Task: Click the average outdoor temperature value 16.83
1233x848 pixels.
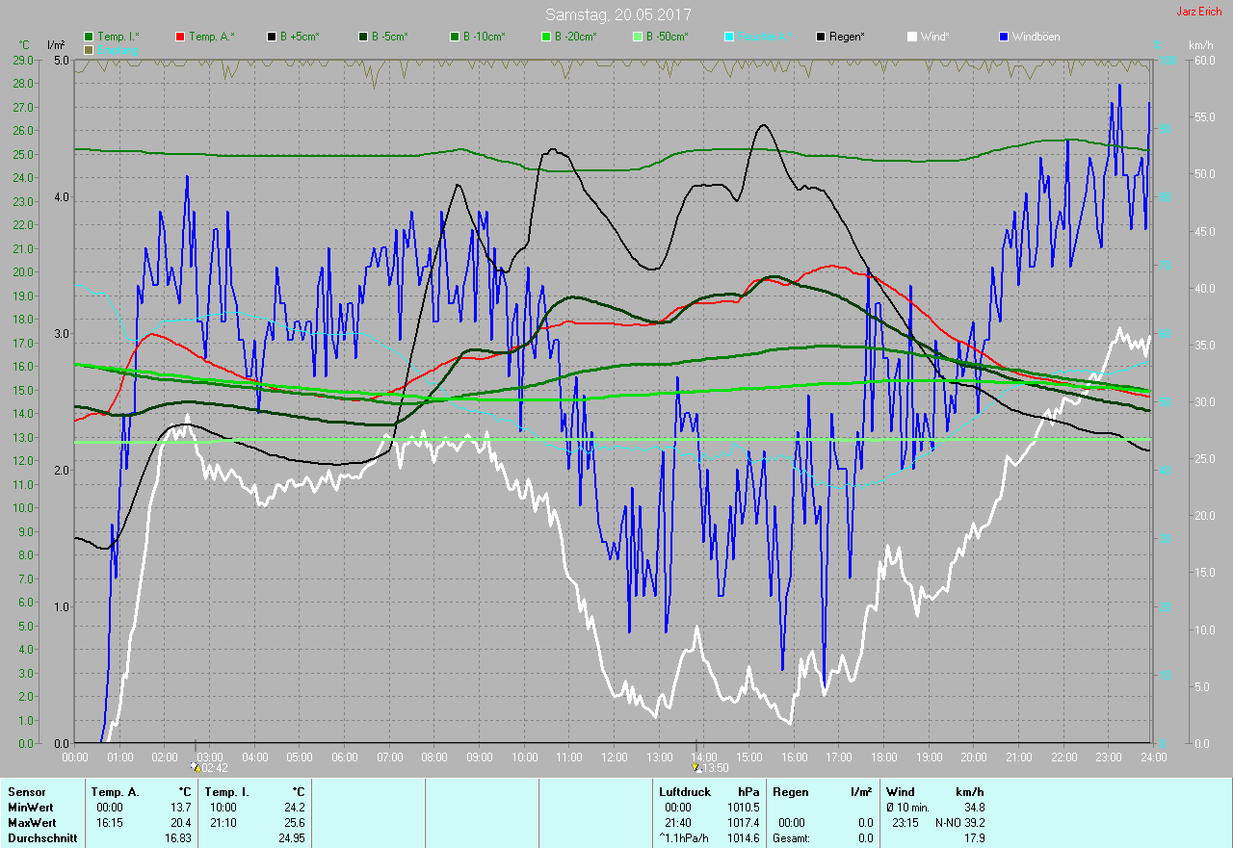Action: tap(178, 838)
